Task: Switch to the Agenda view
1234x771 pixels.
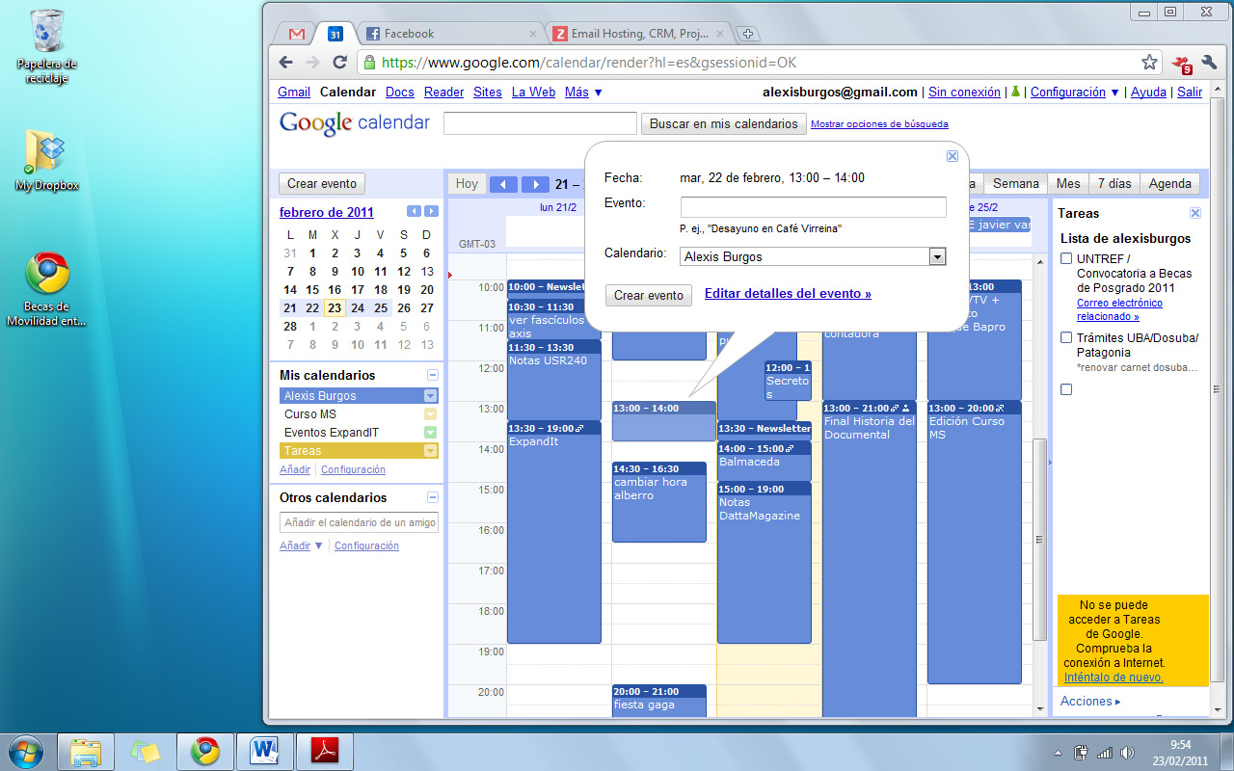Action: 1170,183
